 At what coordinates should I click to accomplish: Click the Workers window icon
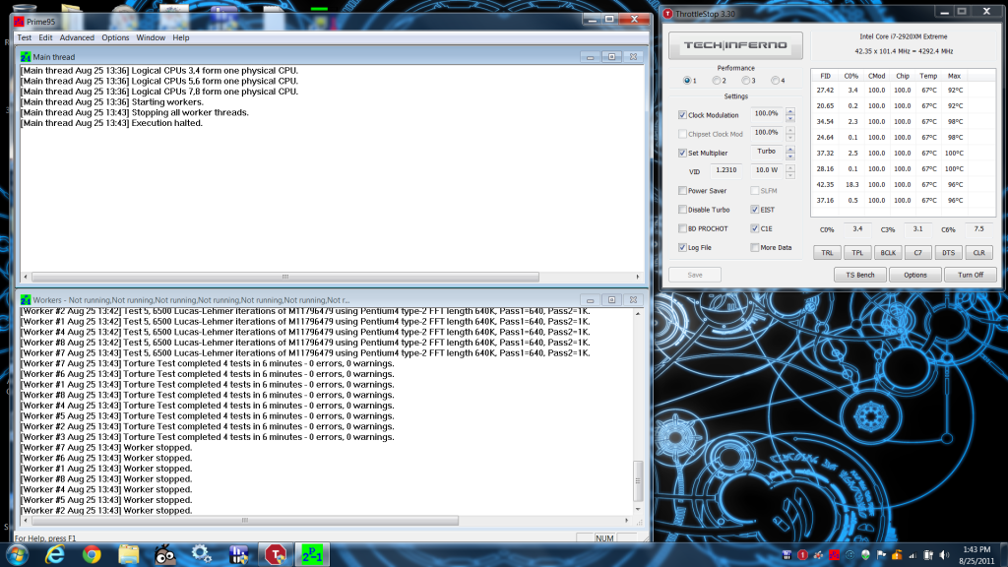pyautogui.click(x=26, y=299)
